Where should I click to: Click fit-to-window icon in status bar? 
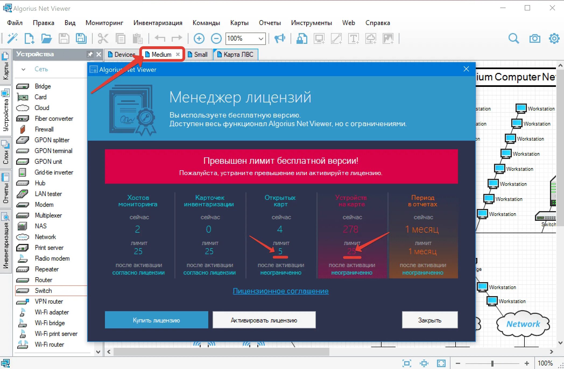point(407,363)
